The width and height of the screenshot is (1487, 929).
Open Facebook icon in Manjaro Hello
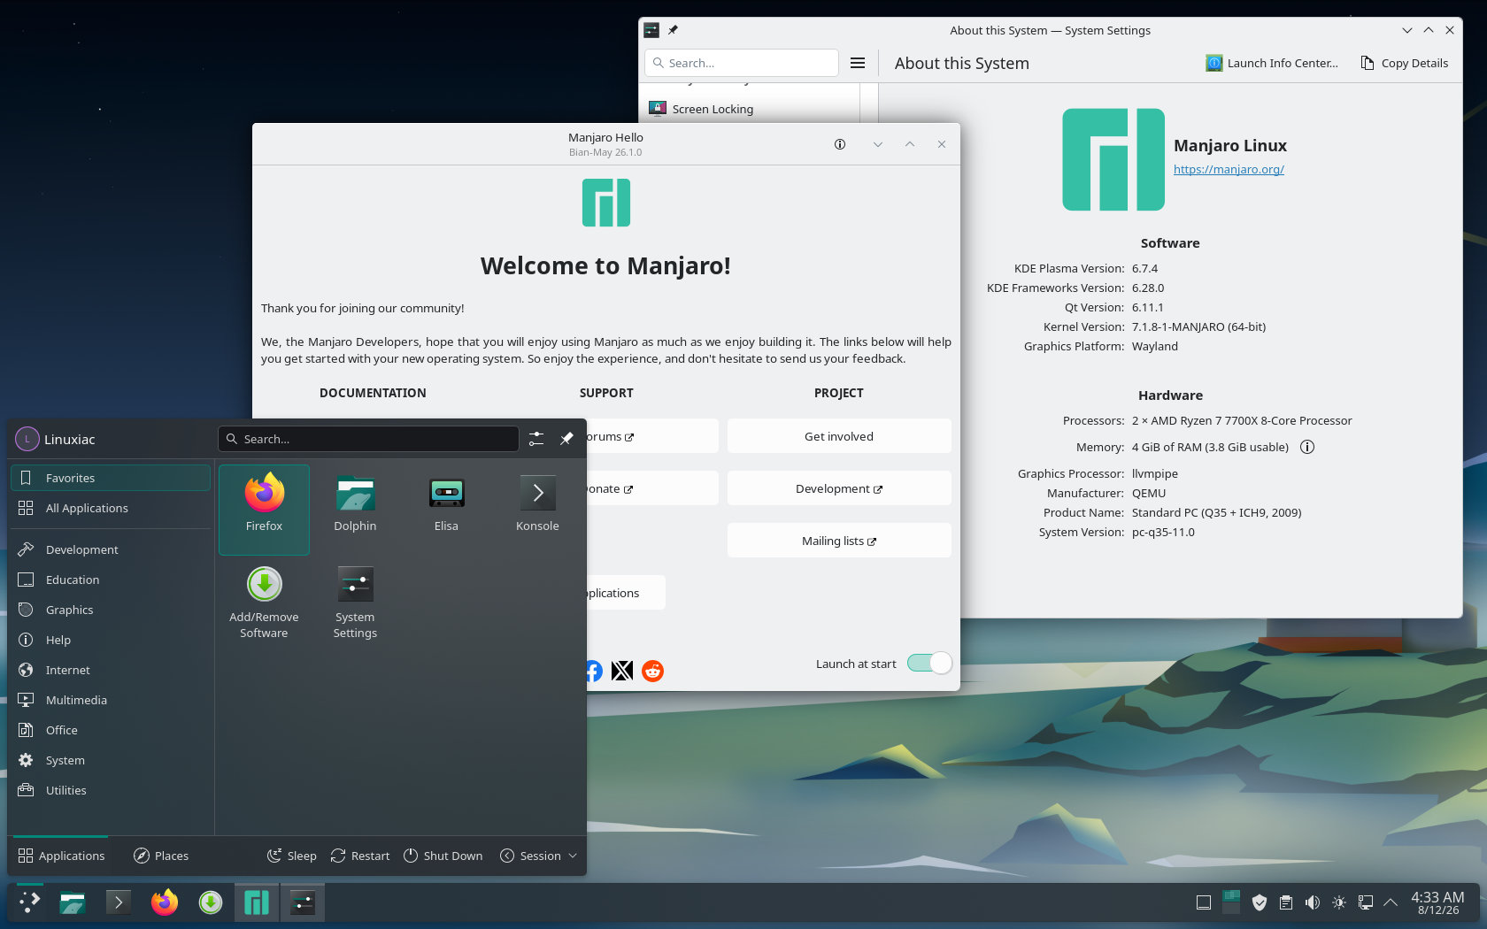[593, 671]
